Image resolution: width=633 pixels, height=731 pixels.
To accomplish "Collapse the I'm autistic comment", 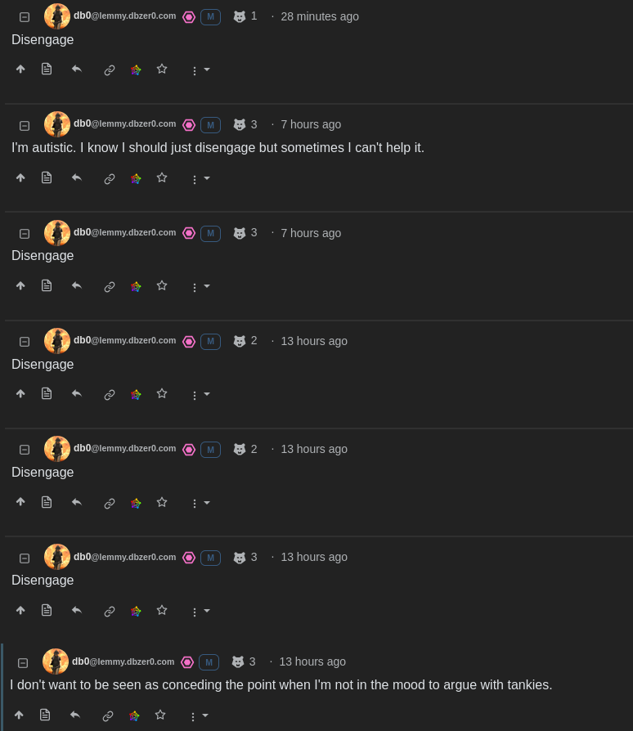I will [x=25, y=125].
